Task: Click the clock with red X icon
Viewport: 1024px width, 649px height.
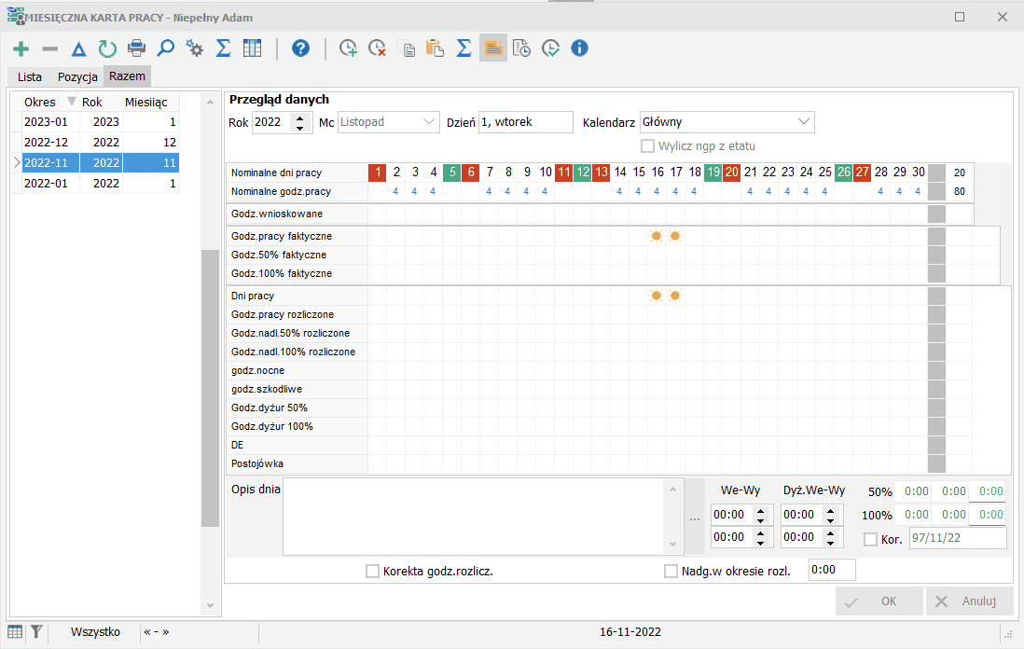Action: click(377, 48)
